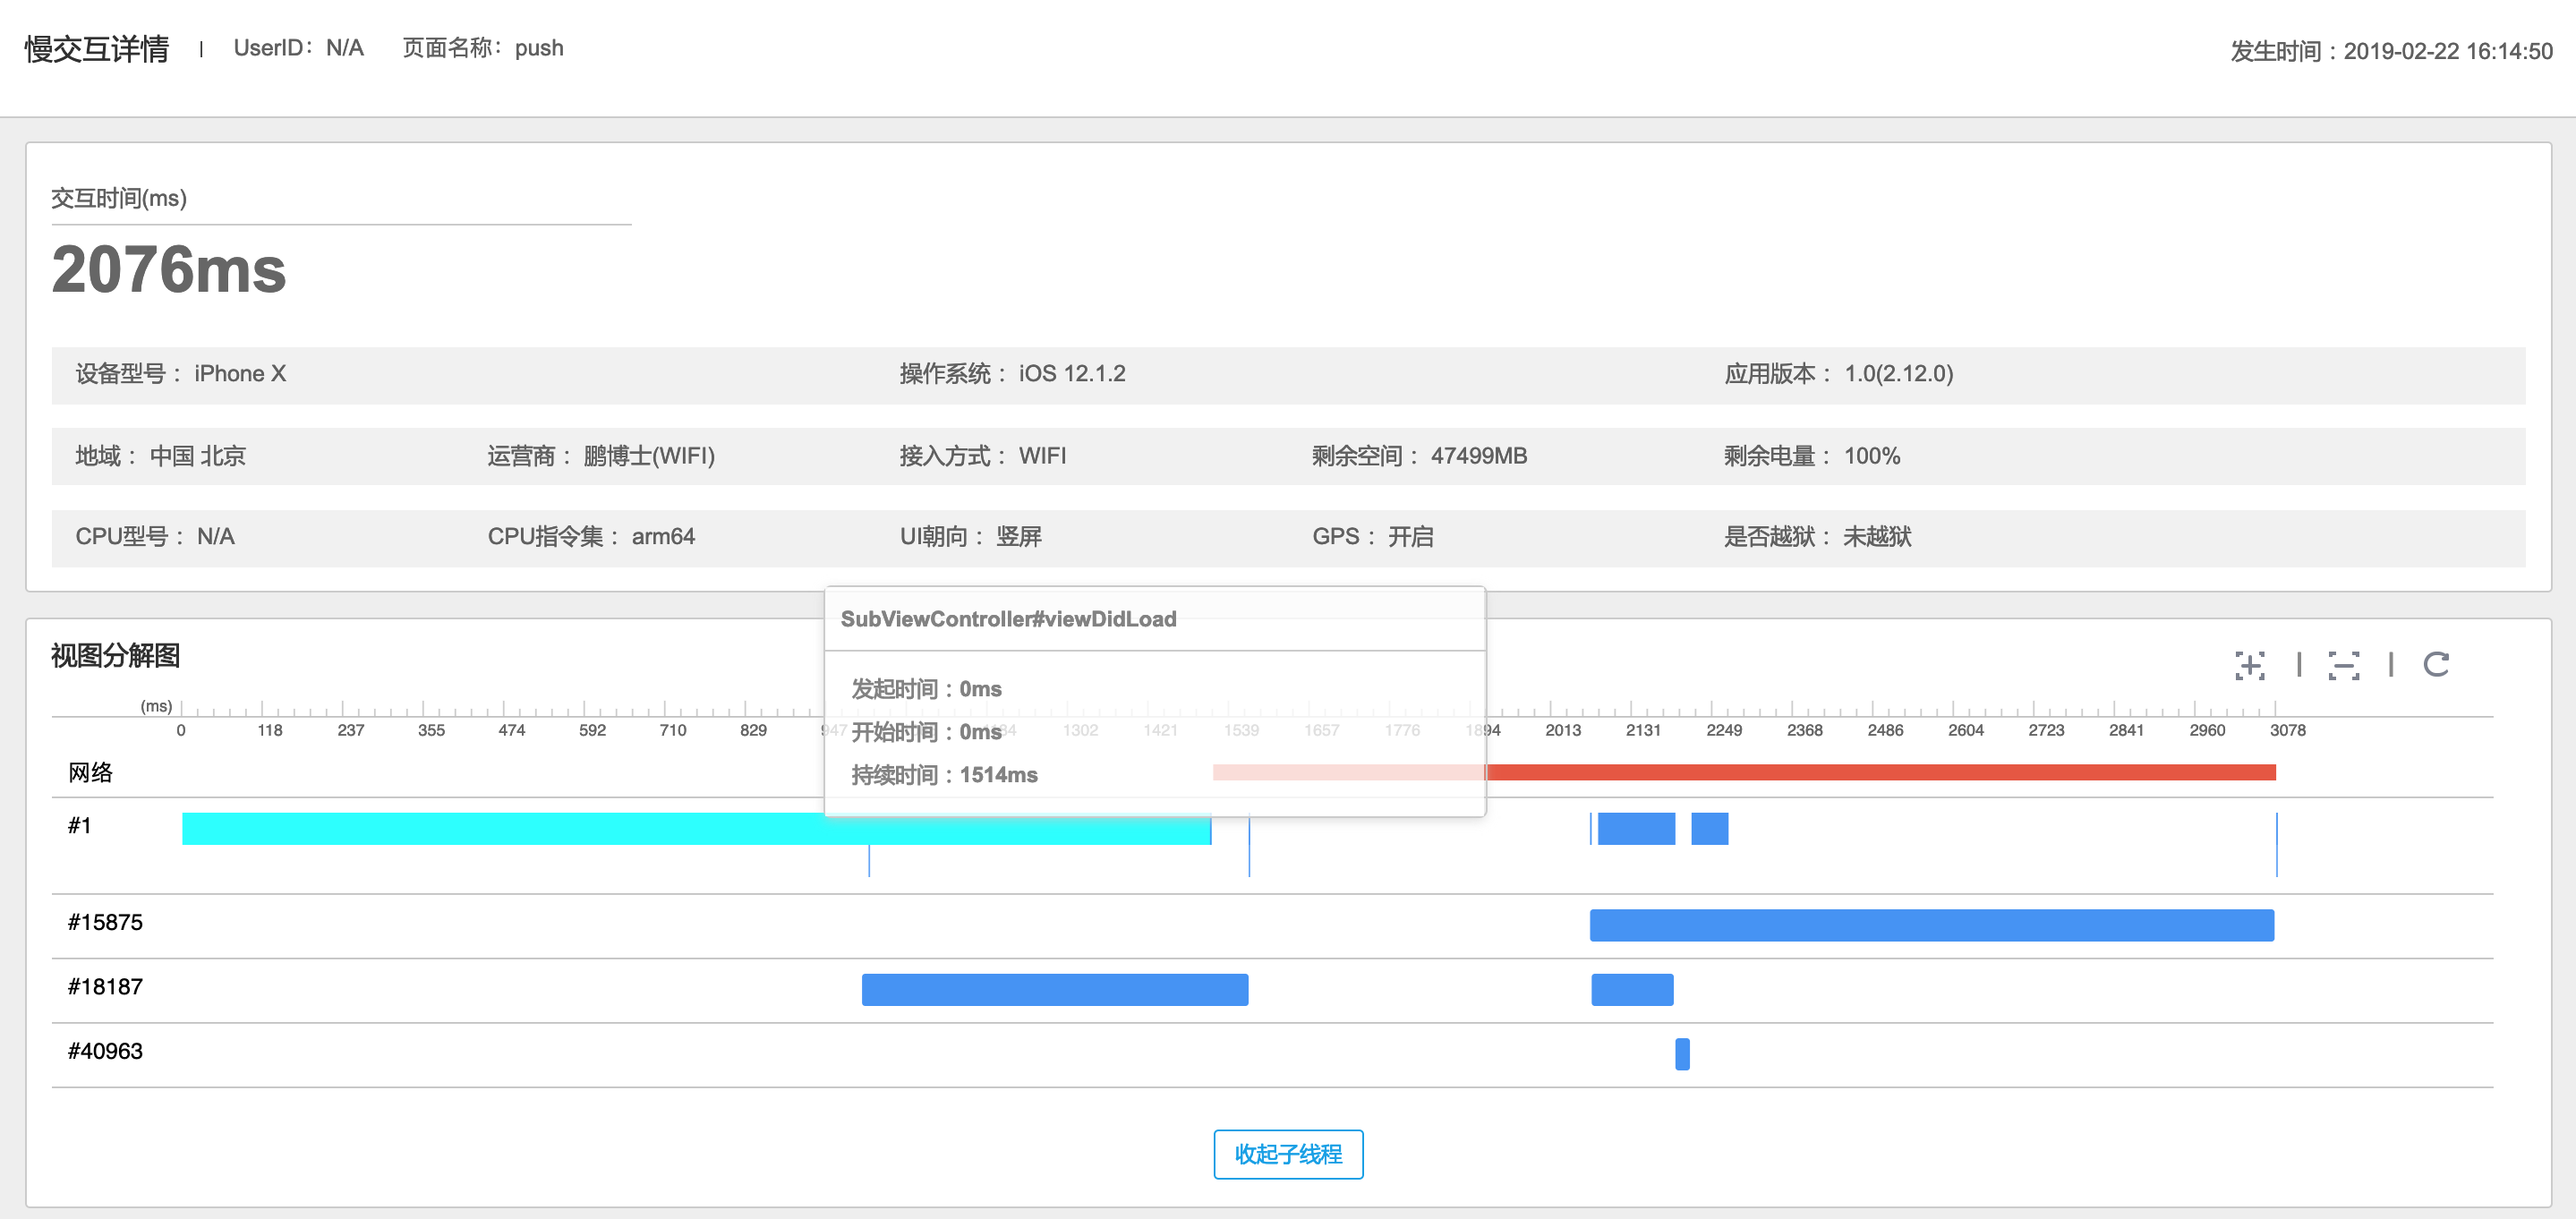This screenshot has width=2576, height=1219.
Task: Click the 慢交互详情 page title
Action: point(97,49)
